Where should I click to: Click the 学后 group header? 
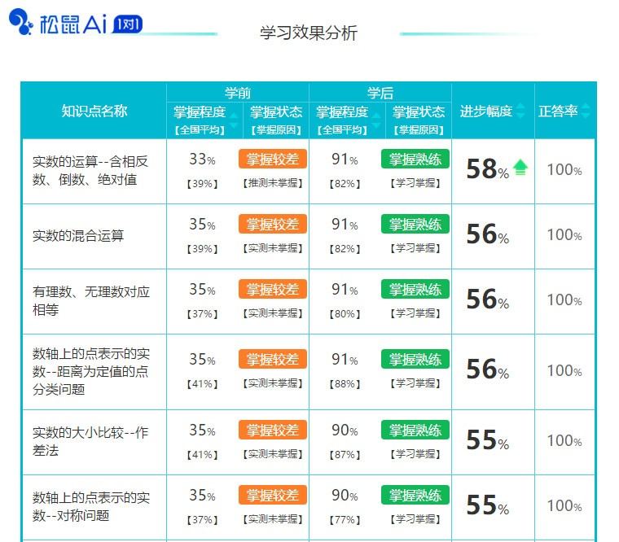tap(380, 93)
